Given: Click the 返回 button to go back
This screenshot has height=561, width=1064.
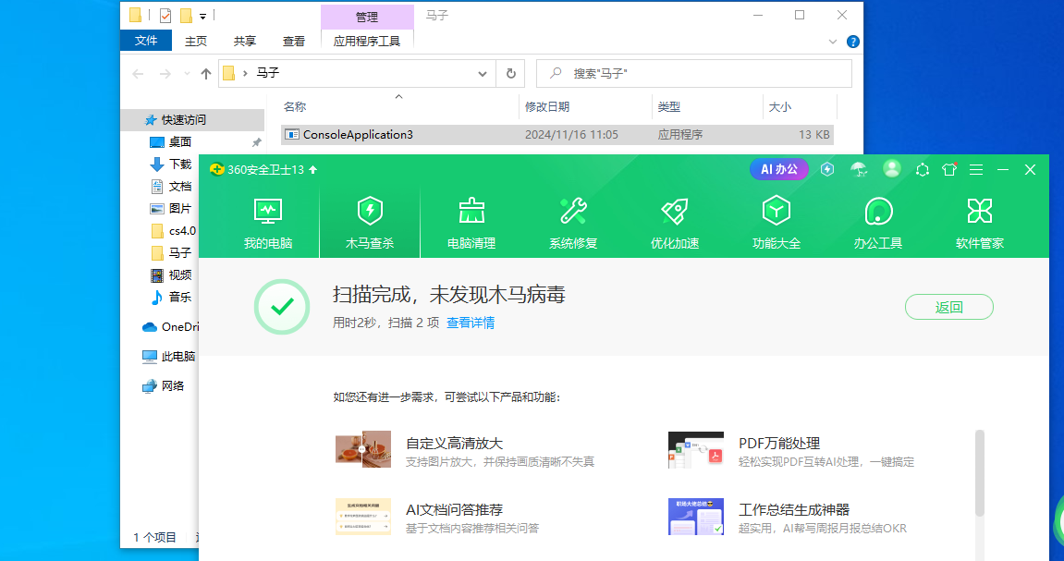Looking at the screenshot, I should [x=949, y=307].
